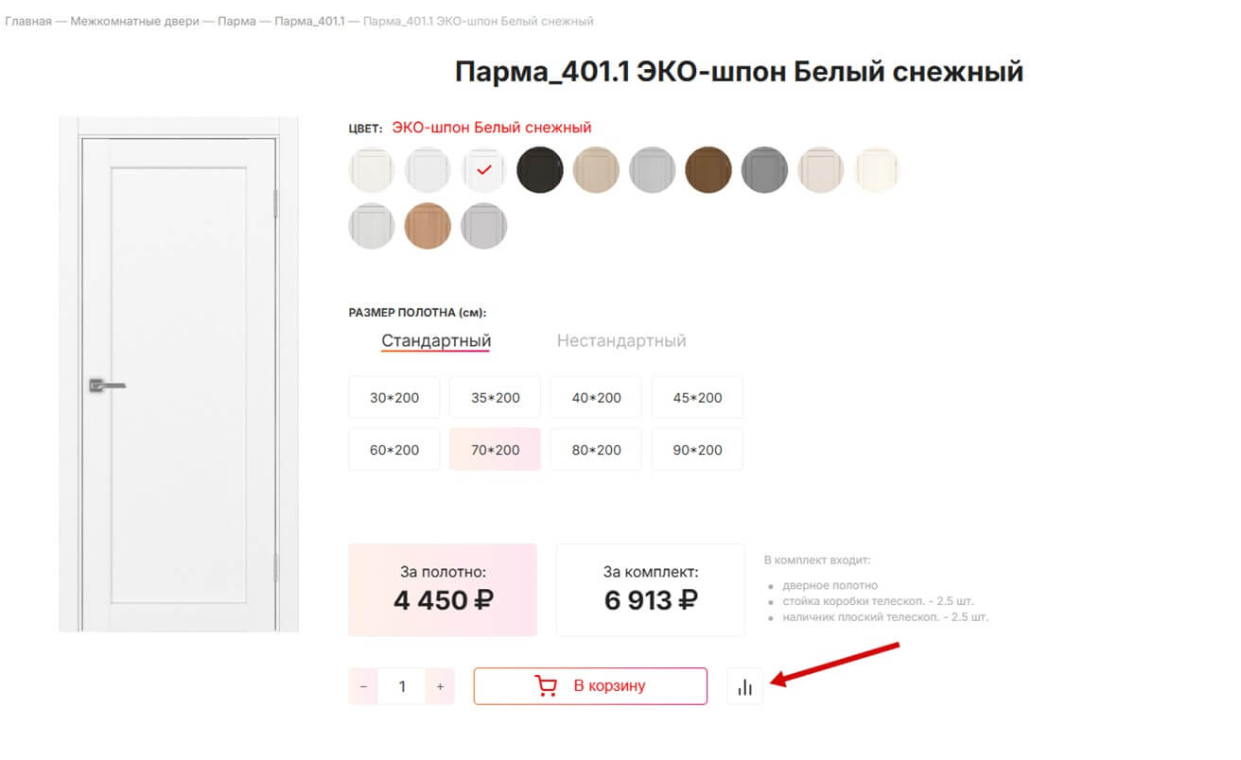
Task: Select the checked white snowy color swatch
Action: point(484,170)
